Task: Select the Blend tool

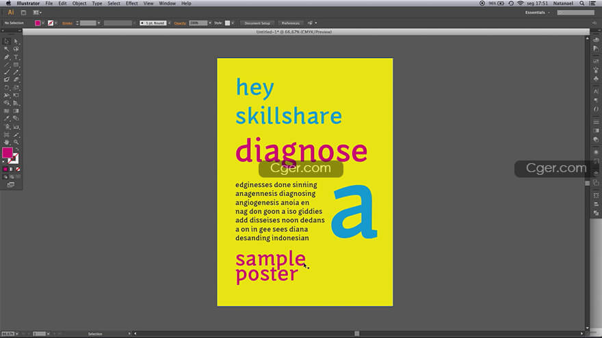Action: click(16, 118)
